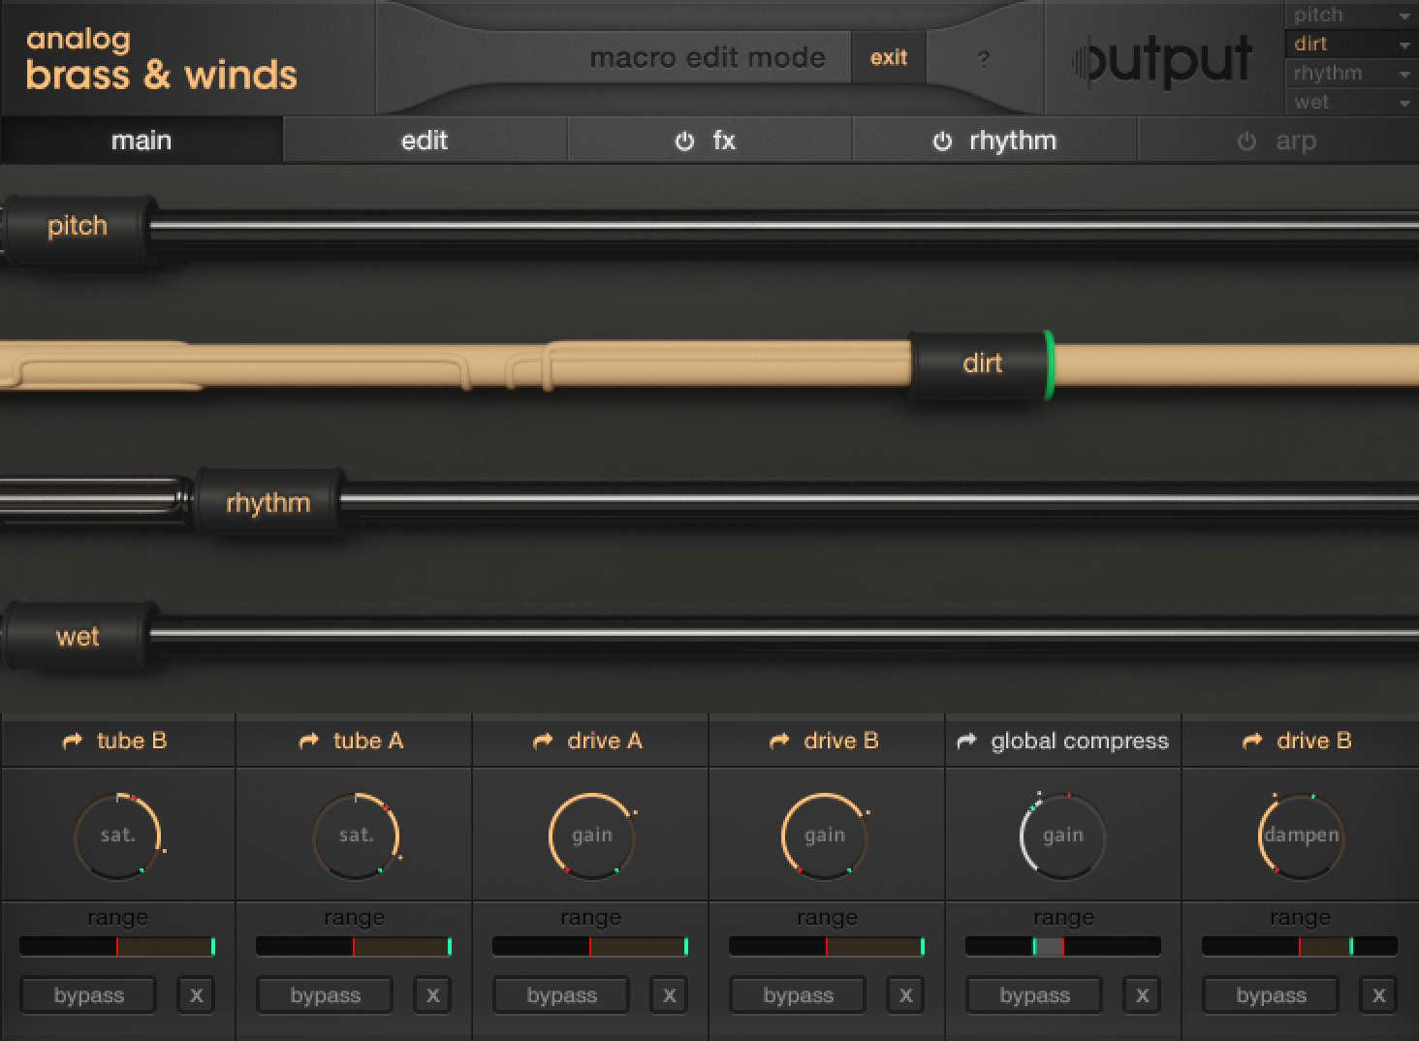The width and height of the screenshot is (1419, 1041).
Task: Click the Output logo
Action: coord(1163,62)
